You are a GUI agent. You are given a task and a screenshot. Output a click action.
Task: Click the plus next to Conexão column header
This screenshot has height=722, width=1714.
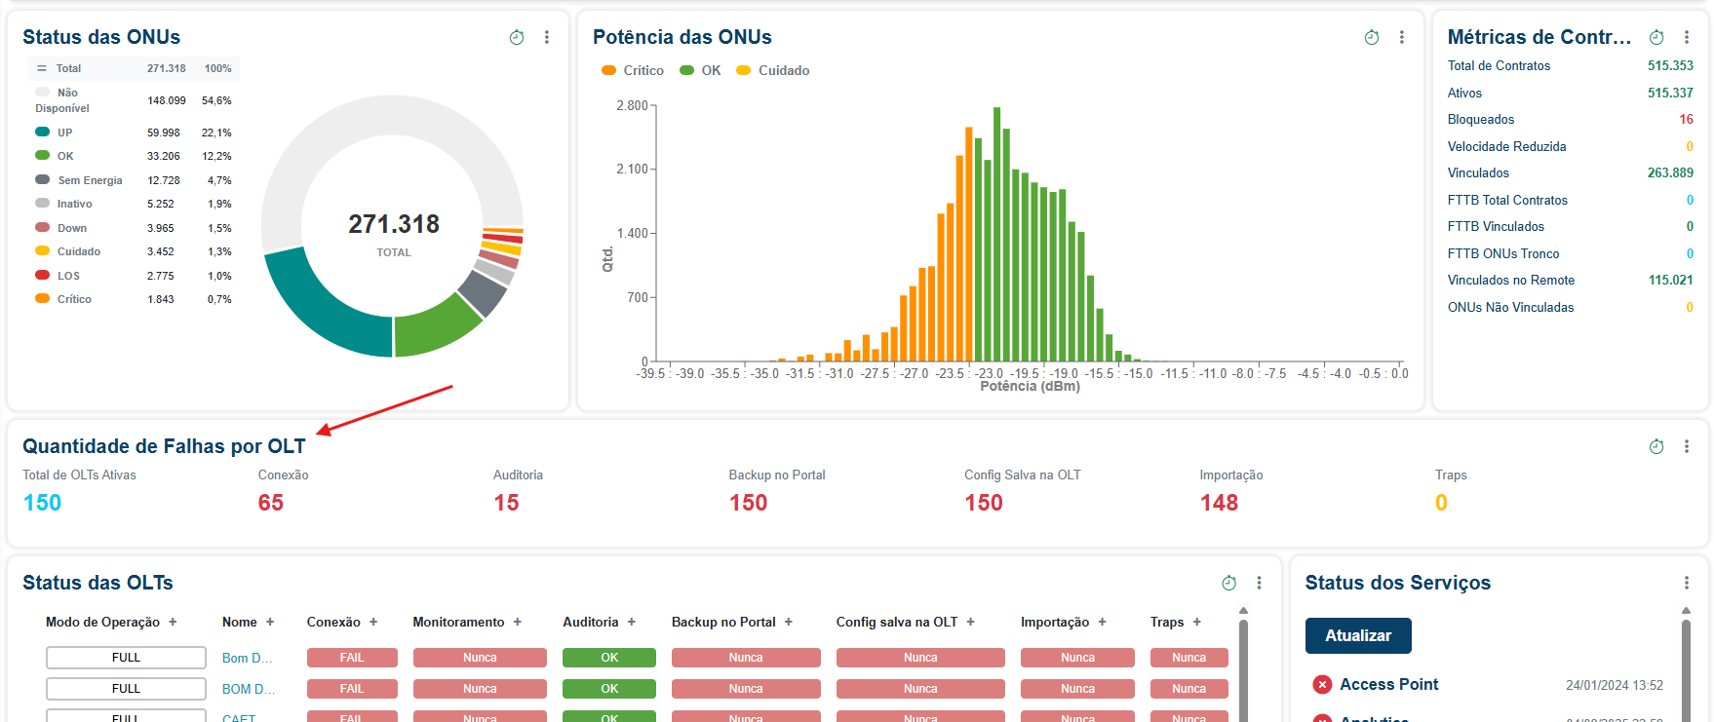tap(373, 622)
